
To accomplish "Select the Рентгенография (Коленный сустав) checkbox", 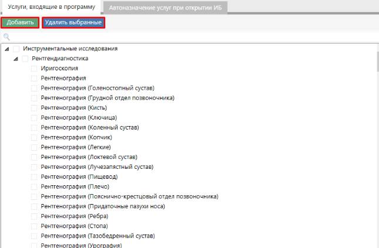I will pyautogui.click(x=34, y=127).
